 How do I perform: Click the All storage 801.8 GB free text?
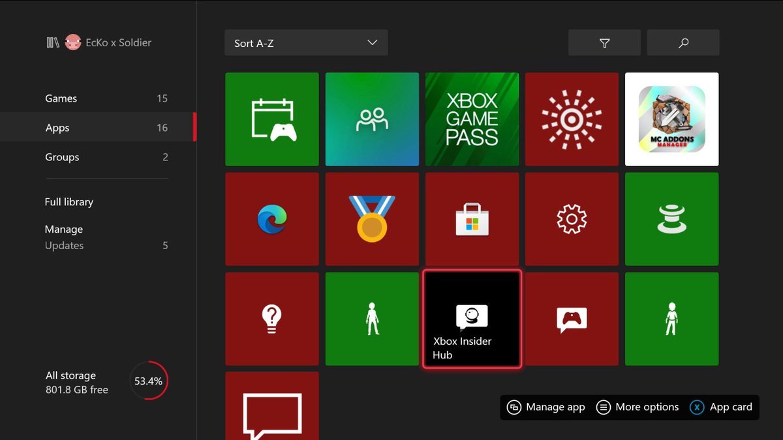coord(77,383)
